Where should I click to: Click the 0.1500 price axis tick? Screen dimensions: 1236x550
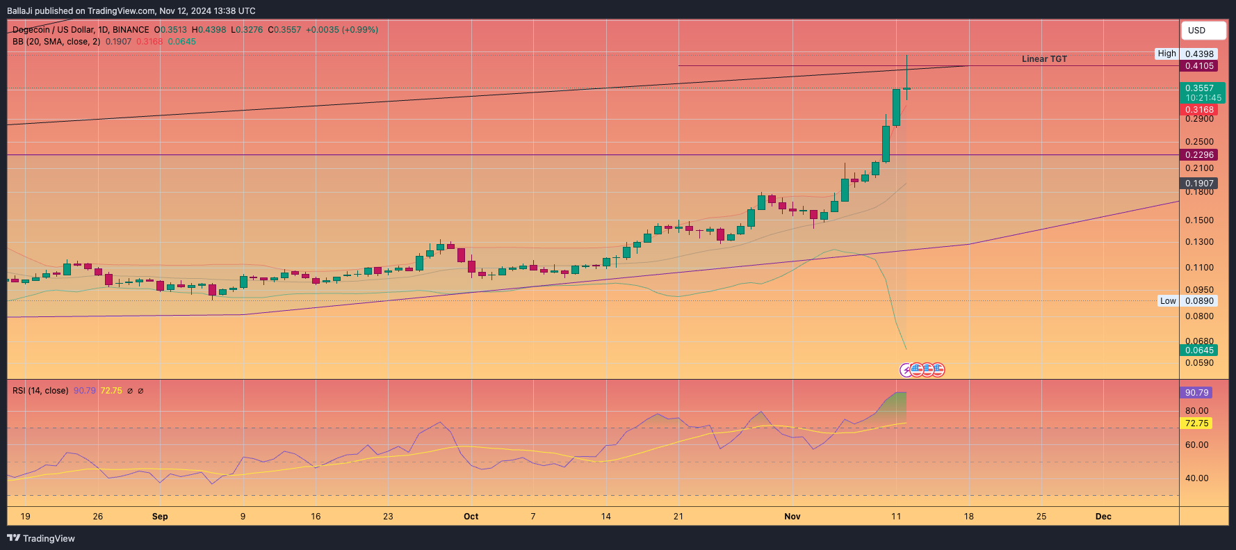point(1199,220)
